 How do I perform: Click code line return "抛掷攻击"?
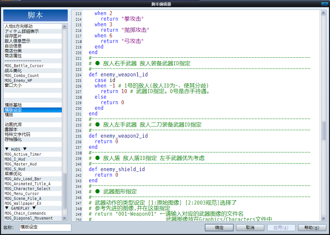[x=125, y=30]
